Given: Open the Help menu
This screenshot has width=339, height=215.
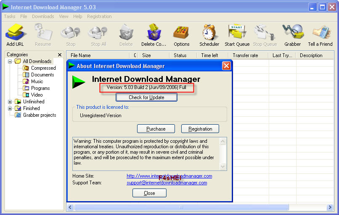Looking at the screenshot, I should (x=77, y=16).
